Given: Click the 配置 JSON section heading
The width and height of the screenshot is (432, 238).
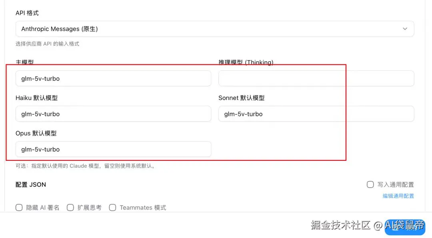Looking at the screenshot, I should [x=31, y=184].
